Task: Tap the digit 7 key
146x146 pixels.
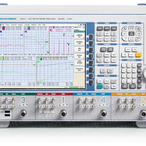Action: (x=124, y=65)
